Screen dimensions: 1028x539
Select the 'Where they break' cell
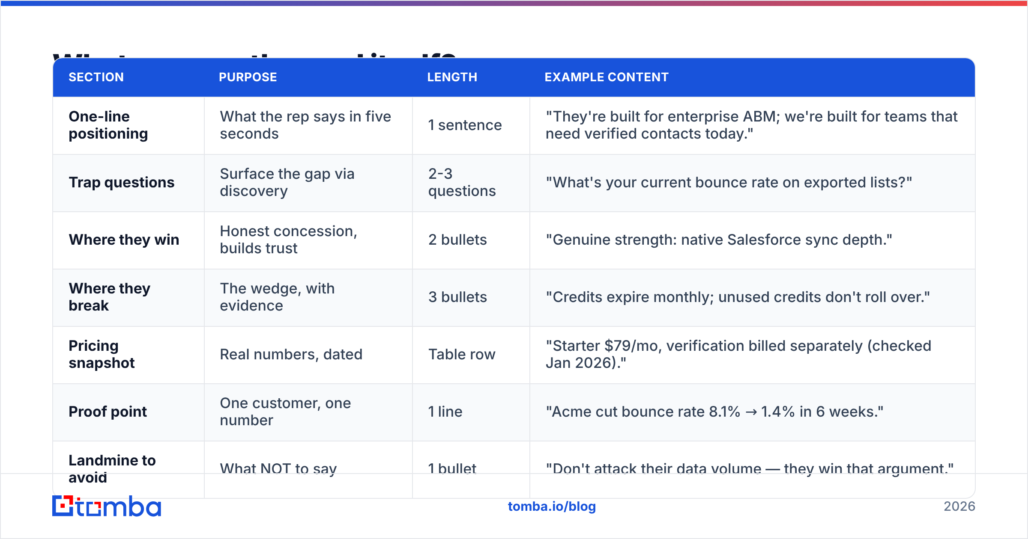[128, 298]
